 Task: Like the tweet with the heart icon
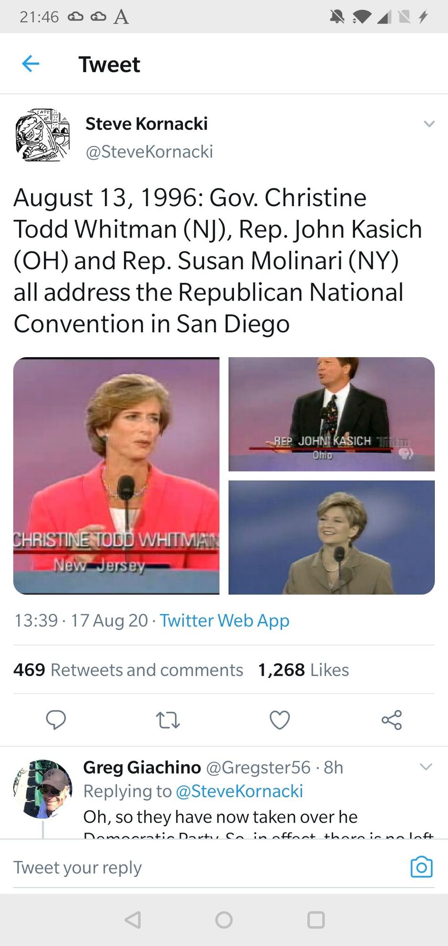pos(280,720)
